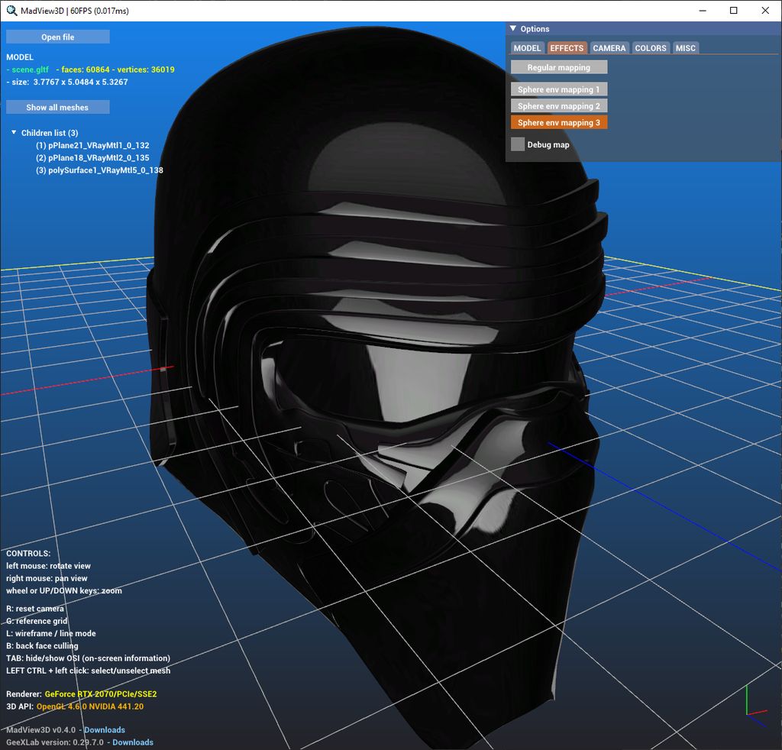Click the Options panel title
This screenshot has height=750, width=782.
tap(535, 29)
